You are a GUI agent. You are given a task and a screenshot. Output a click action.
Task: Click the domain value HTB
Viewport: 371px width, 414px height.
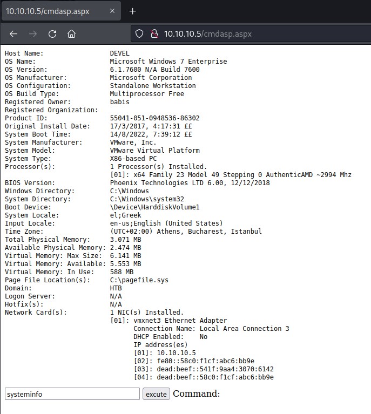point(116,288)
